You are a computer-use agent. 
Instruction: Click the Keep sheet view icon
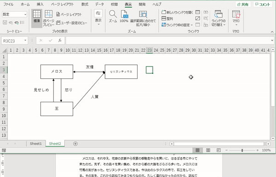coord(5,22)
